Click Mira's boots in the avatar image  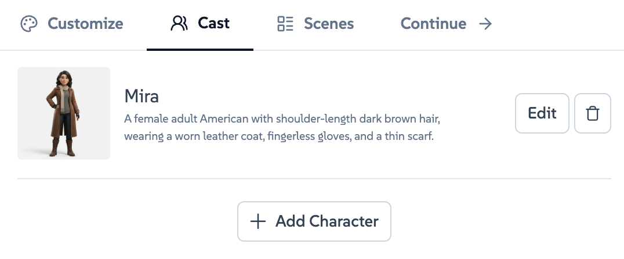pyautogui.click(x=63, y=147)
